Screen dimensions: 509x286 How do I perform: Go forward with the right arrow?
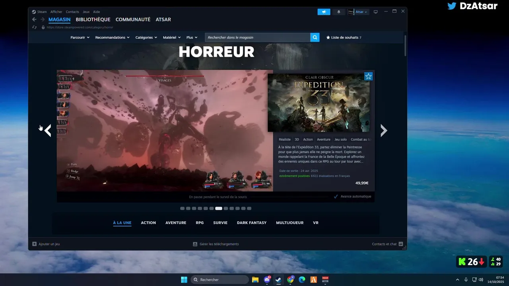[42, 19]
